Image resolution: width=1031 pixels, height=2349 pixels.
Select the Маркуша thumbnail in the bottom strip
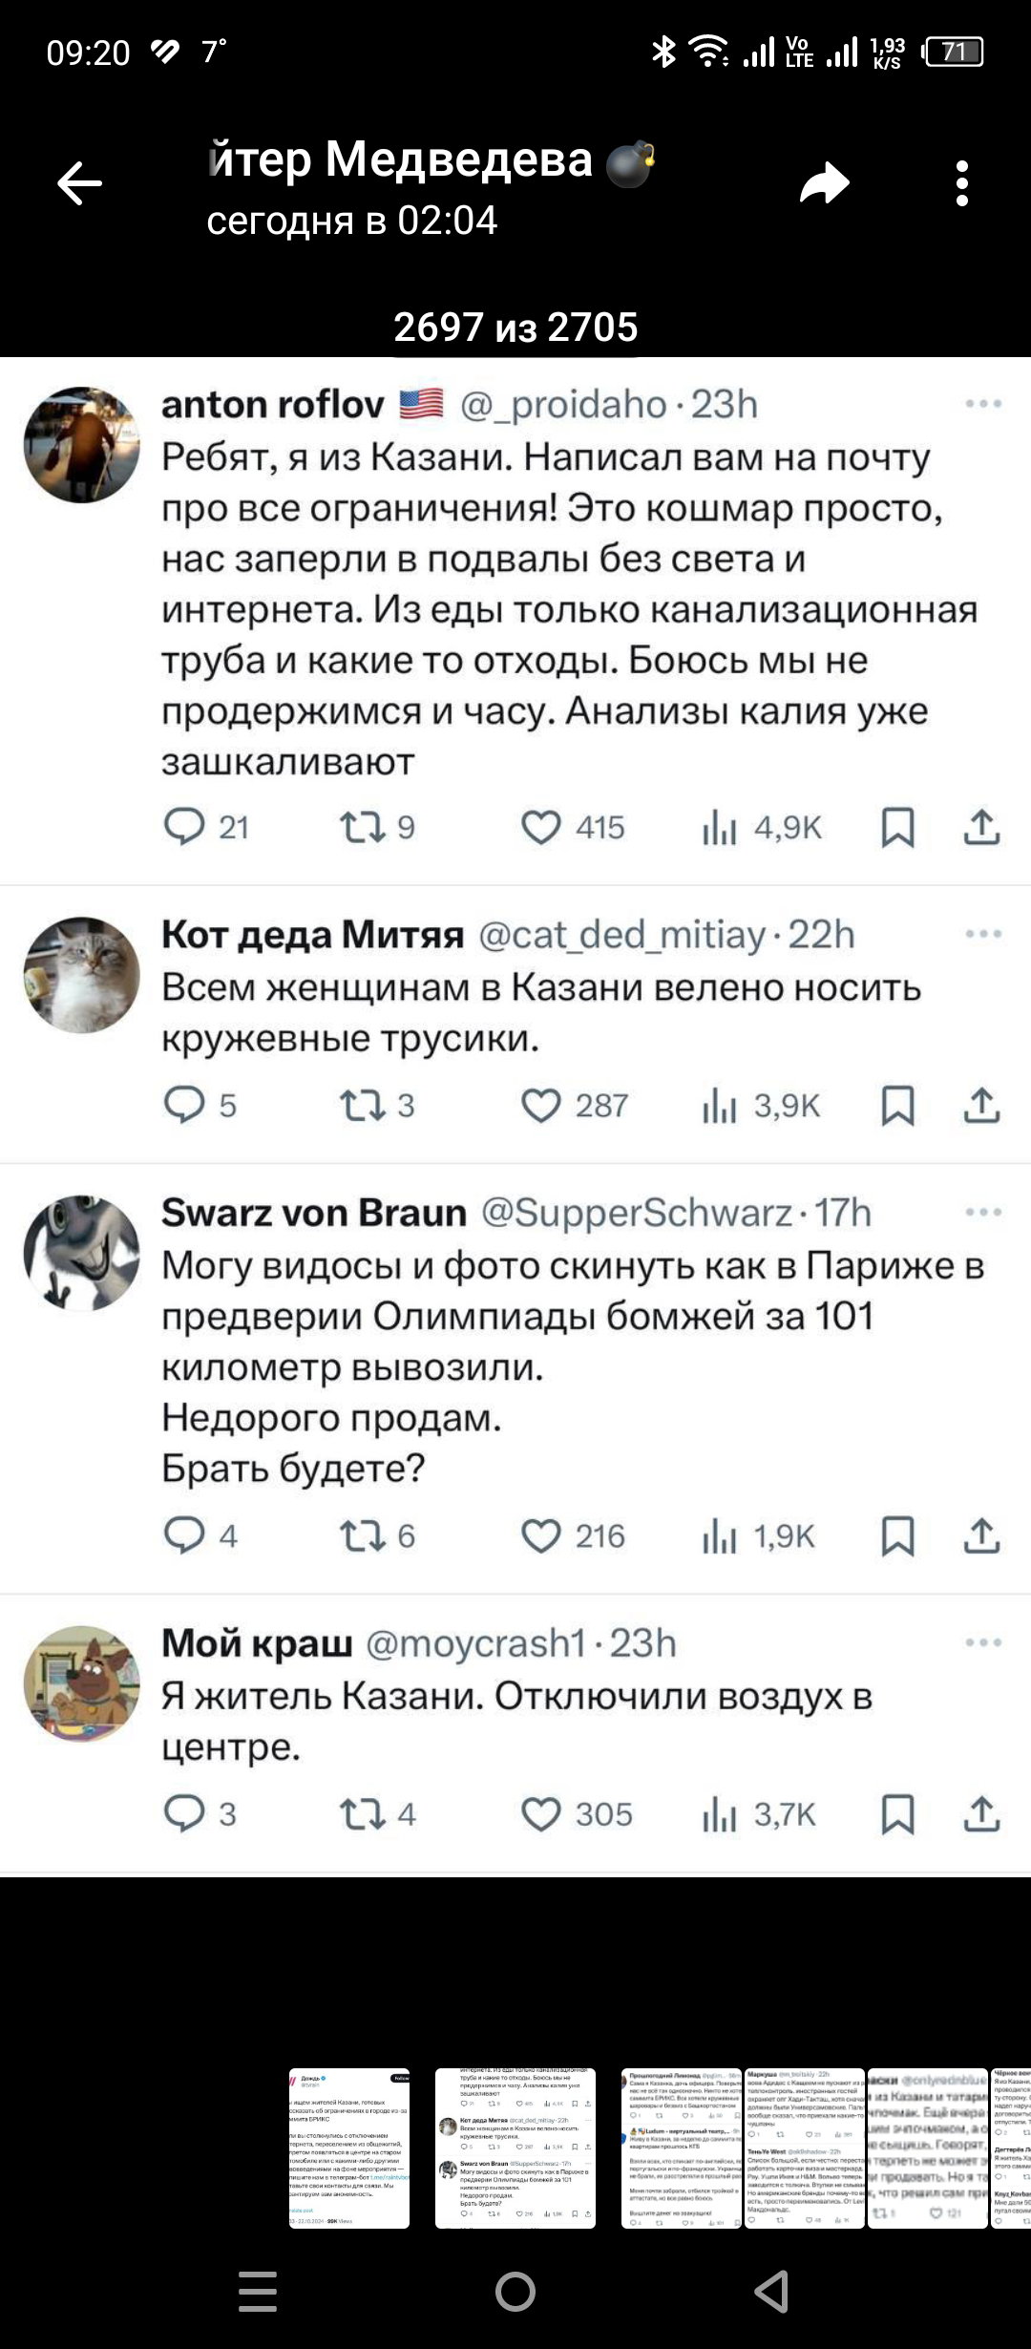coord(804,2148)
